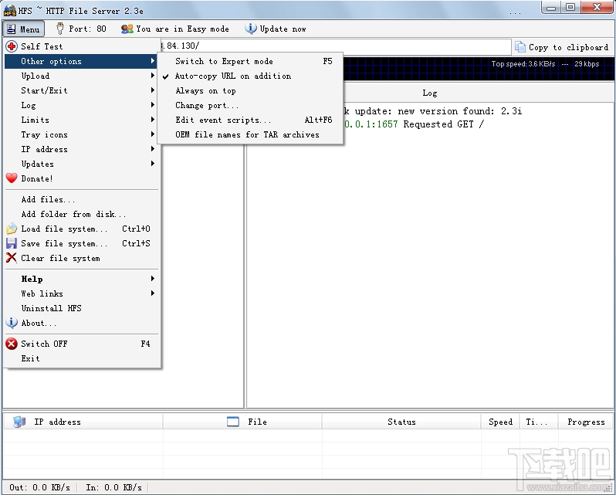The image size is (616, 495).
Task: Click the red X Clear file system icon
Action: [x=12, y=258]
